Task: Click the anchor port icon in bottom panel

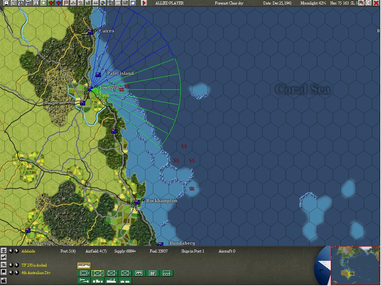Action: 3,251
